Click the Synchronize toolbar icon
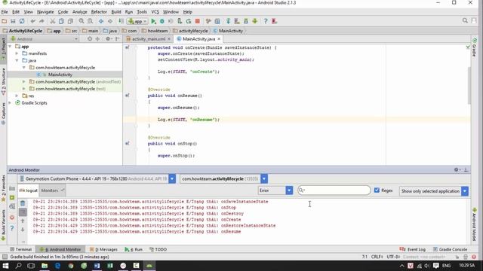Image resolution: width=483 pixels, height=271 pixels. point(22,21)
